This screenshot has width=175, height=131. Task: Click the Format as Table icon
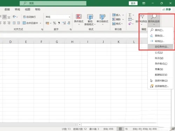click(x=90, y=17)
